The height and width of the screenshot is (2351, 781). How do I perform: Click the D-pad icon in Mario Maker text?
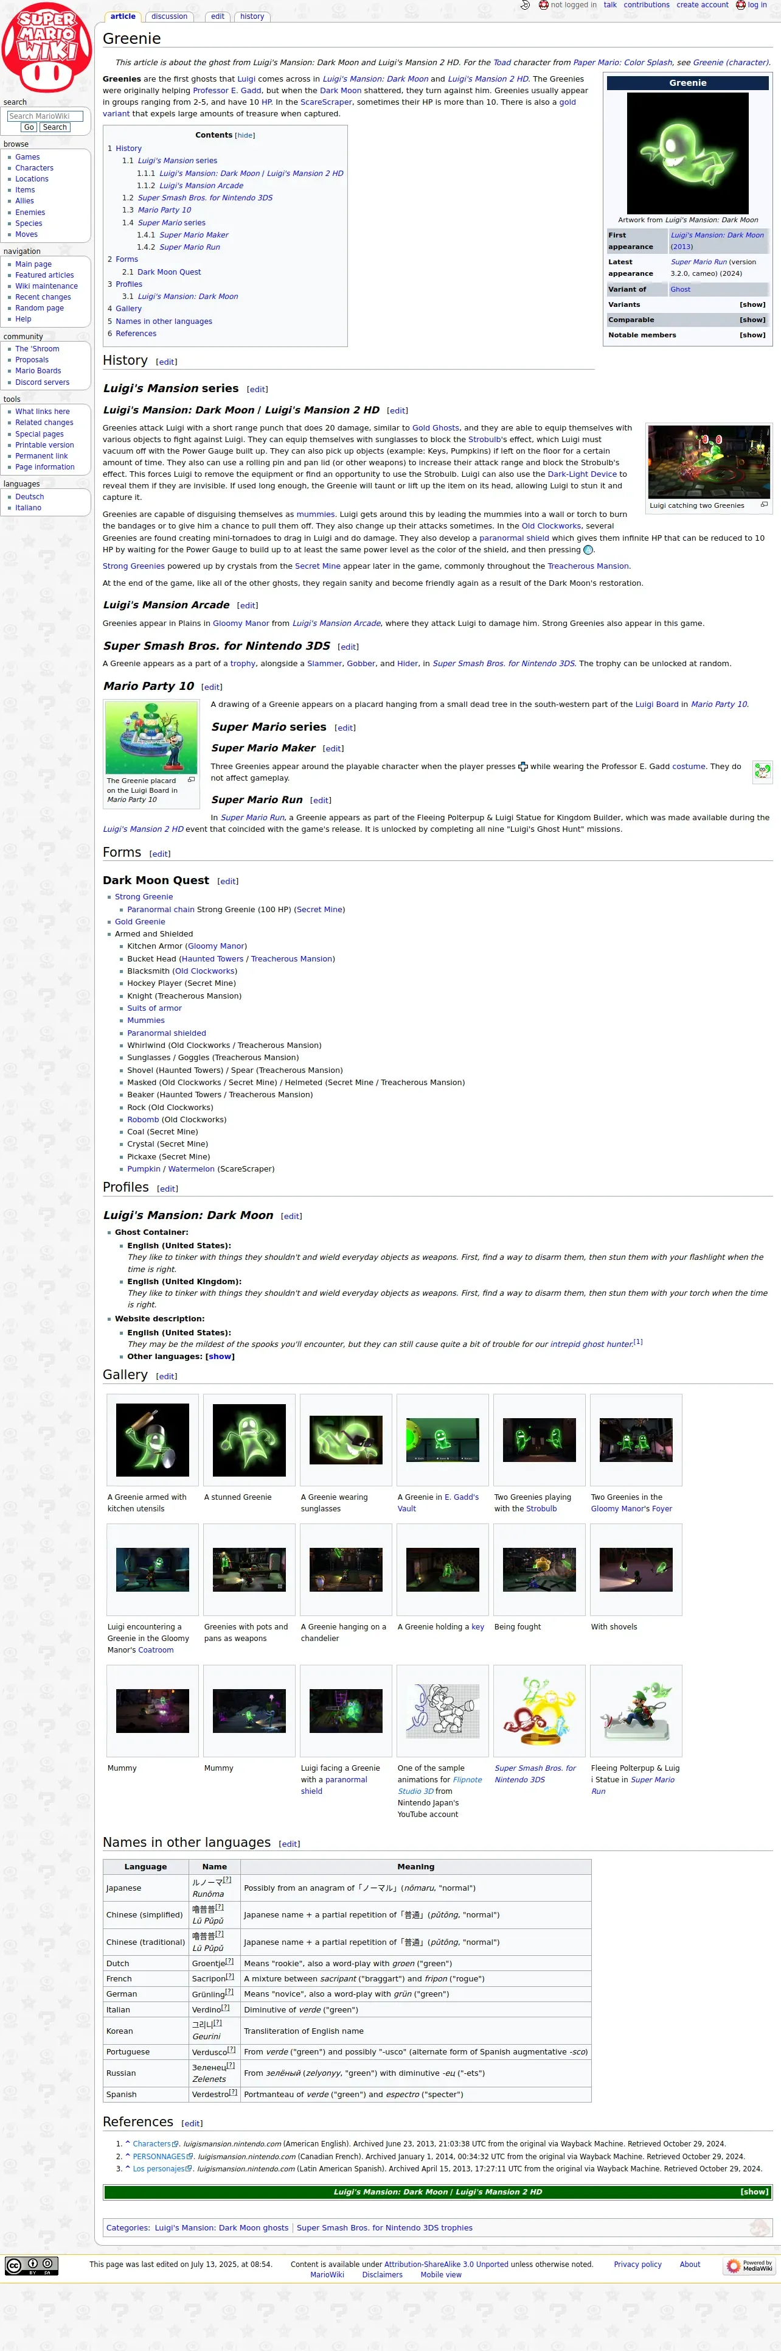click(523, 767)
